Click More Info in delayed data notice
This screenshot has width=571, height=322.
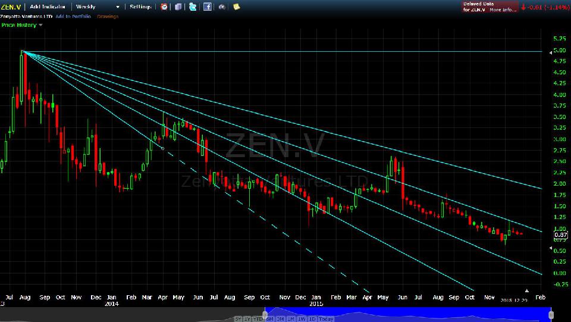click(x=503, y=10)
